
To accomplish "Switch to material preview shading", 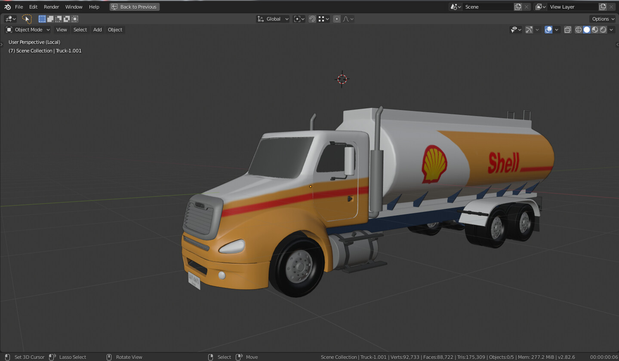I will point(595,30).
